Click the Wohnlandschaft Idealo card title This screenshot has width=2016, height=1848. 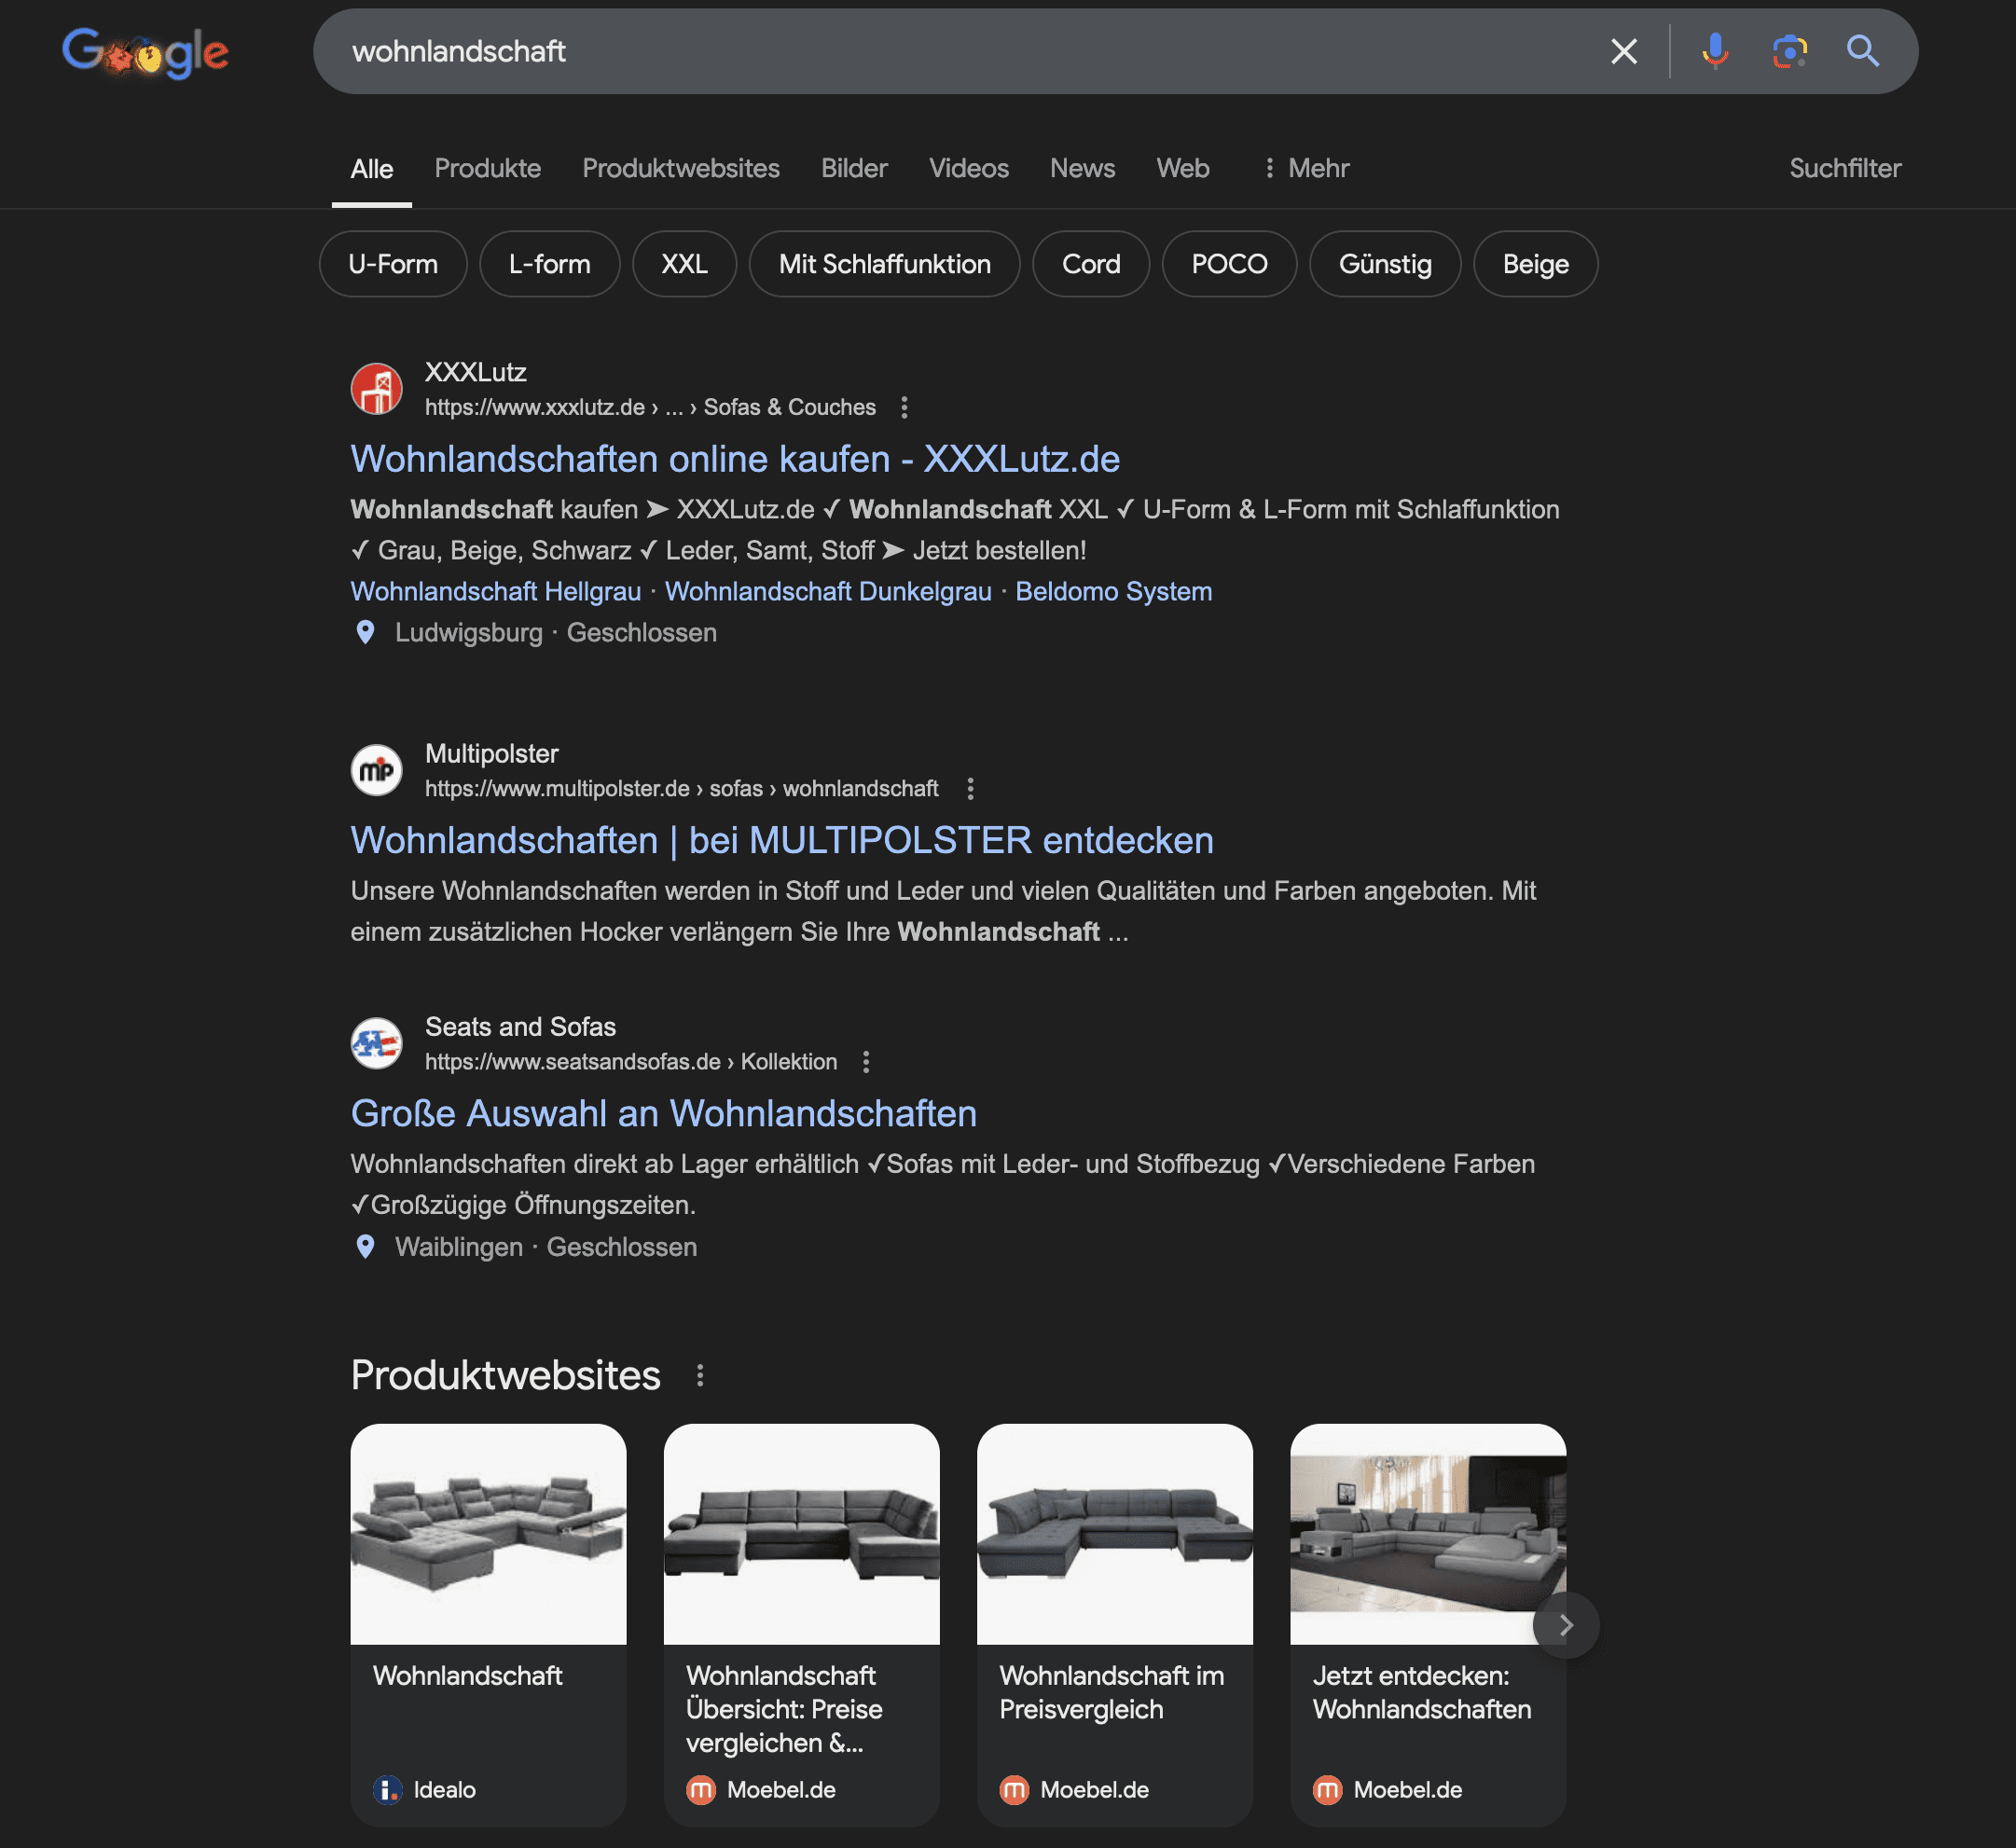click(467, 1675)
